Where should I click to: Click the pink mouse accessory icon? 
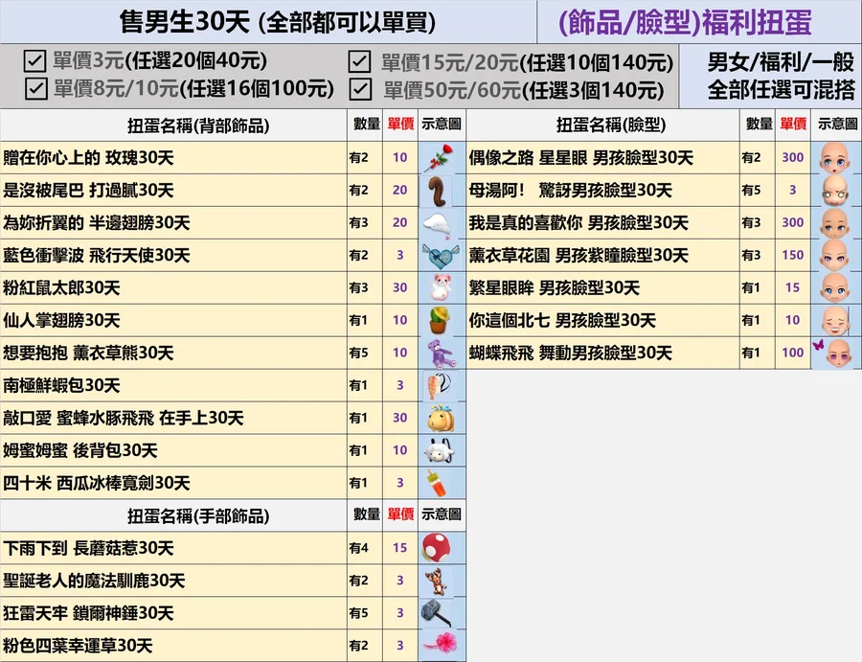click(441, 287)
